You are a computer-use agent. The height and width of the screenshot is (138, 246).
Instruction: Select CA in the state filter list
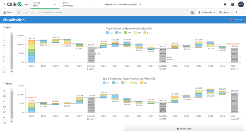pyautogui.click(x=5, y=107)
